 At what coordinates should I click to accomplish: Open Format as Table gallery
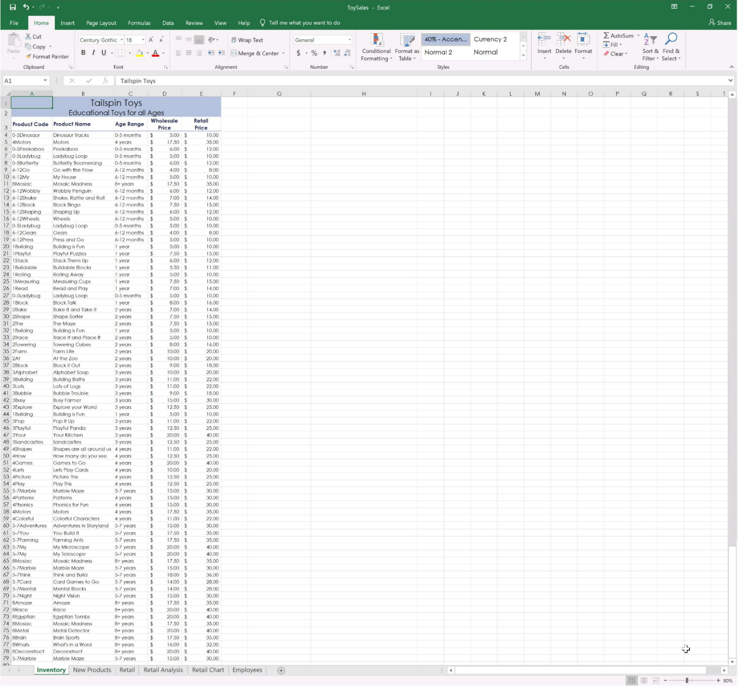(x=407, y=48)
